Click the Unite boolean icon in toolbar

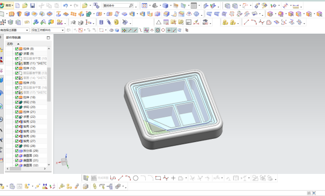89,14
